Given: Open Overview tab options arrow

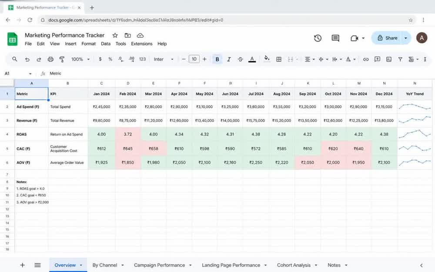Looking at the screenshot, I should tap(81, 265).
